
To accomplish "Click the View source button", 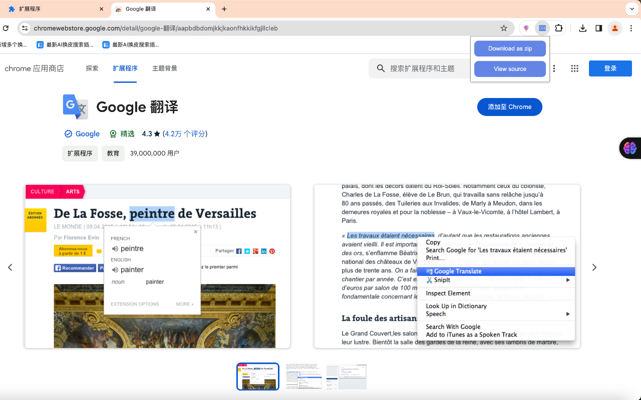I will pyautogui.click(x=510, y=69).
